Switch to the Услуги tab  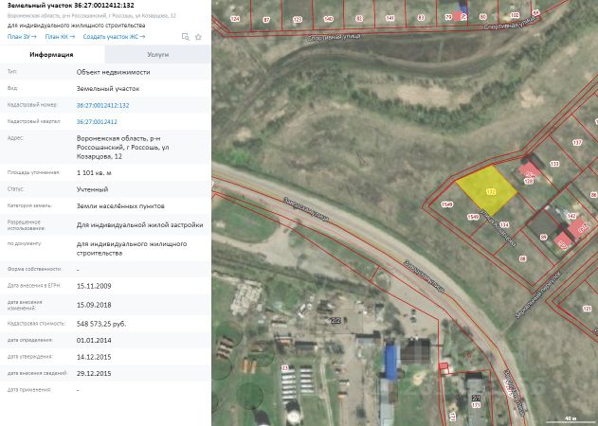[x=157, y=55]
